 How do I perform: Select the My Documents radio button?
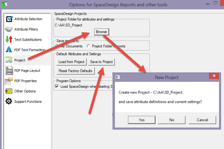click(x=57, y=46)
